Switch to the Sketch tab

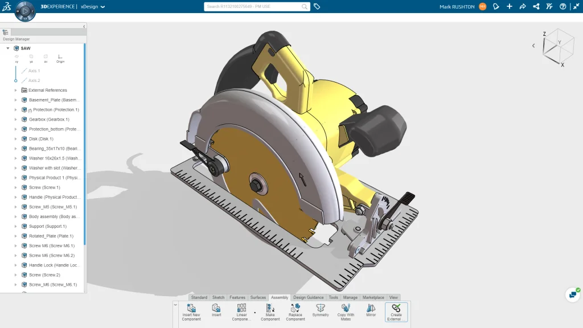tap(218, 297)
